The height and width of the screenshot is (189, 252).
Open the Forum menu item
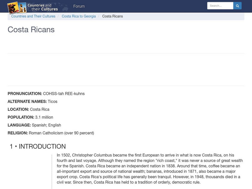tap(79, 6)
